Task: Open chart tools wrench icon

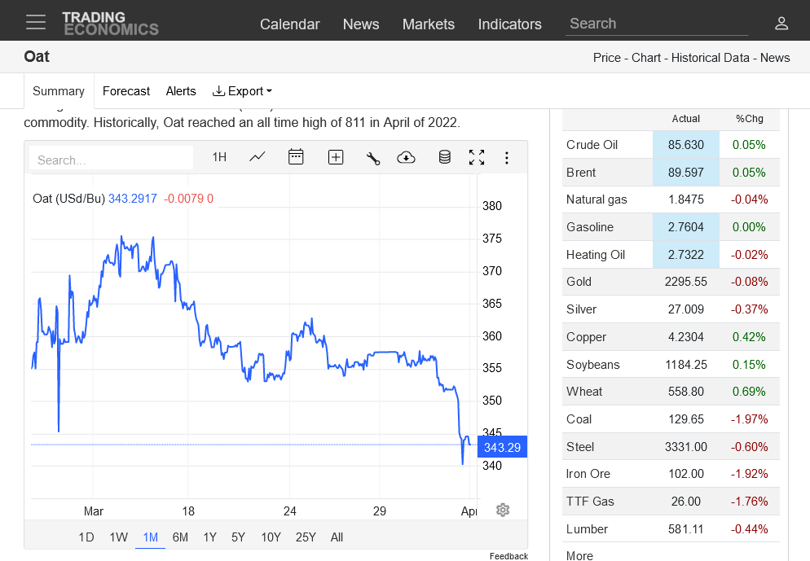Action: [373, 158]
